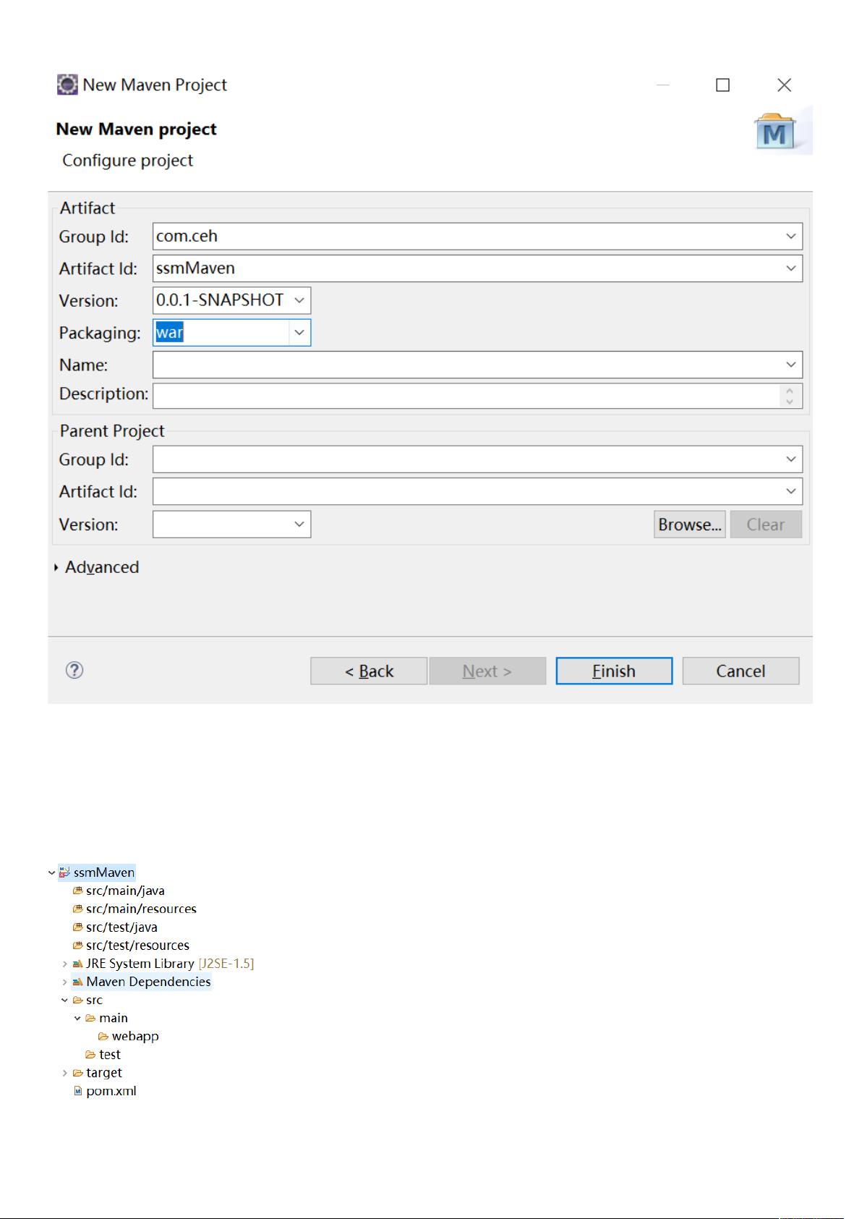The width and height of the screenshot is (862, 1219).
Task: Expand the Advanced section
Action: [56, 568]
